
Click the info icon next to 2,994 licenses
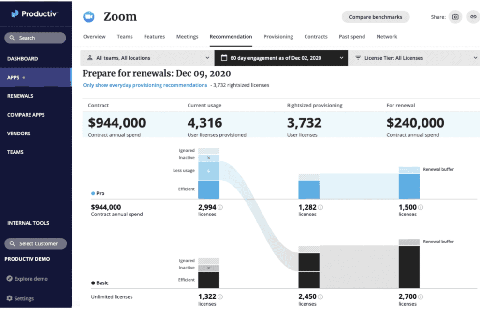pyautogui.click(x=220, y=207)
